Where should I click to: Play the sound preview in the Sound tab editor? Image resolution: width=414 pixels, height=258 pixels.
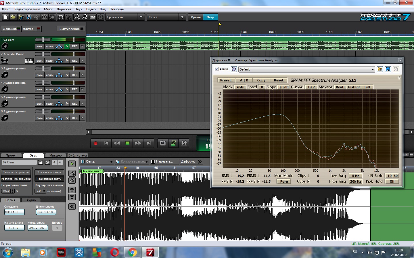(x=72, y=164)
